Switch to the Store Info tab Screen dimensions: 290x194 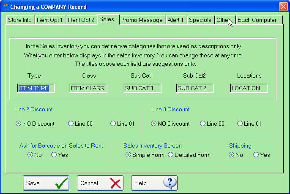click(20, 20)
